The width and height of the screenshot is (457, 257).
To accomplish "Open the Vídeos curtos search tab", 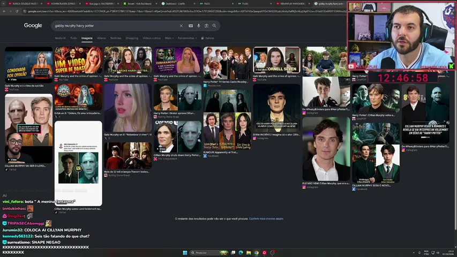I will (152, 38).
